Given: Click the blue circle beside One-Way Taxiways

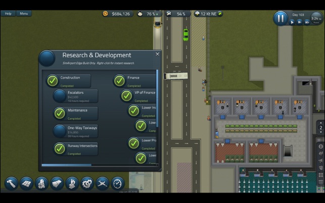Looking at the screenshot, I should point(60,131).
